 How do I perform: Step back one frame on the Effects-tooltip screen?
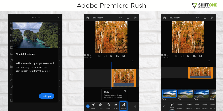(x=105, y=56)
